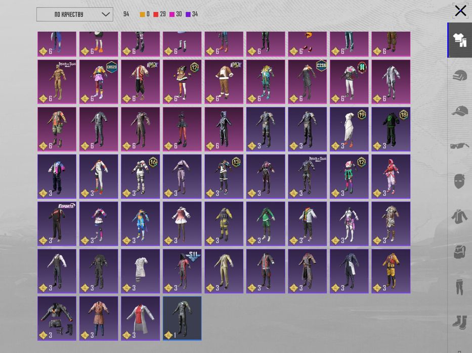Viewport: 472px width, 353px height.
Task: Open the glasses category icon
Action: tap(460, 146)
